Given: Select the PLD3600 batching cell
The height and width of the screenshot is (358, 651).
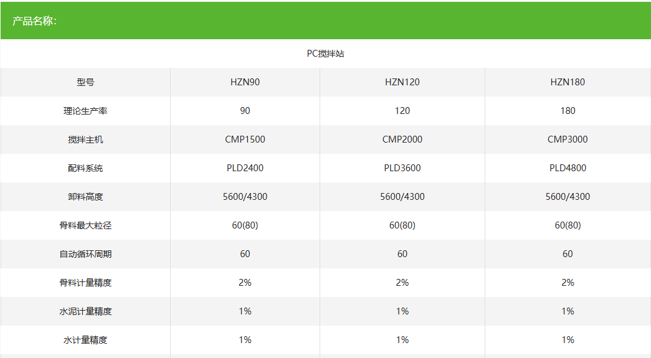Looking at the screenshot, I should [x=402, y=168].
